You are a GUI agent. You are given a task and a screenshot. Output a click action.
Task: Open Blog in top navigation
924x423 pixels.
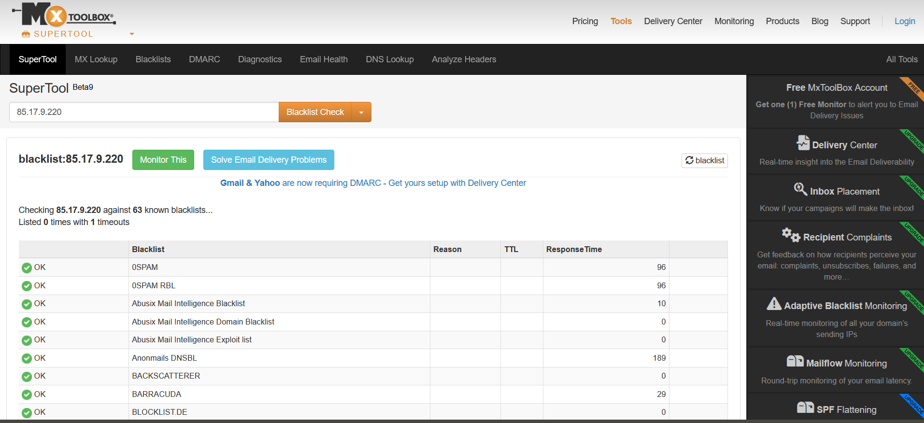(820, 21)
